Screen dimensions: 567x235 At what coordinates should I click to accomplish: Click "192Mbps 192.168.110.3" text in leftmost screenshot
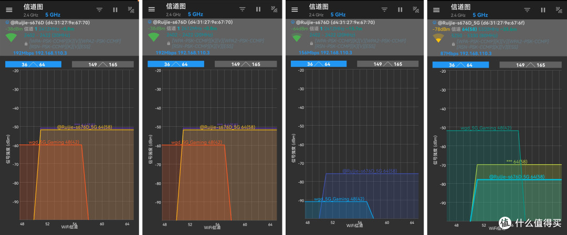pos(40,53)
